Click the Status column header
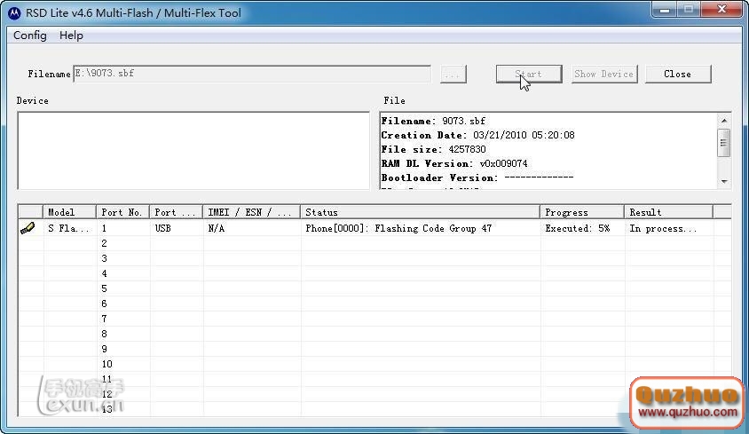This screenshot has height=434, width=749. [x=421, y=212]
